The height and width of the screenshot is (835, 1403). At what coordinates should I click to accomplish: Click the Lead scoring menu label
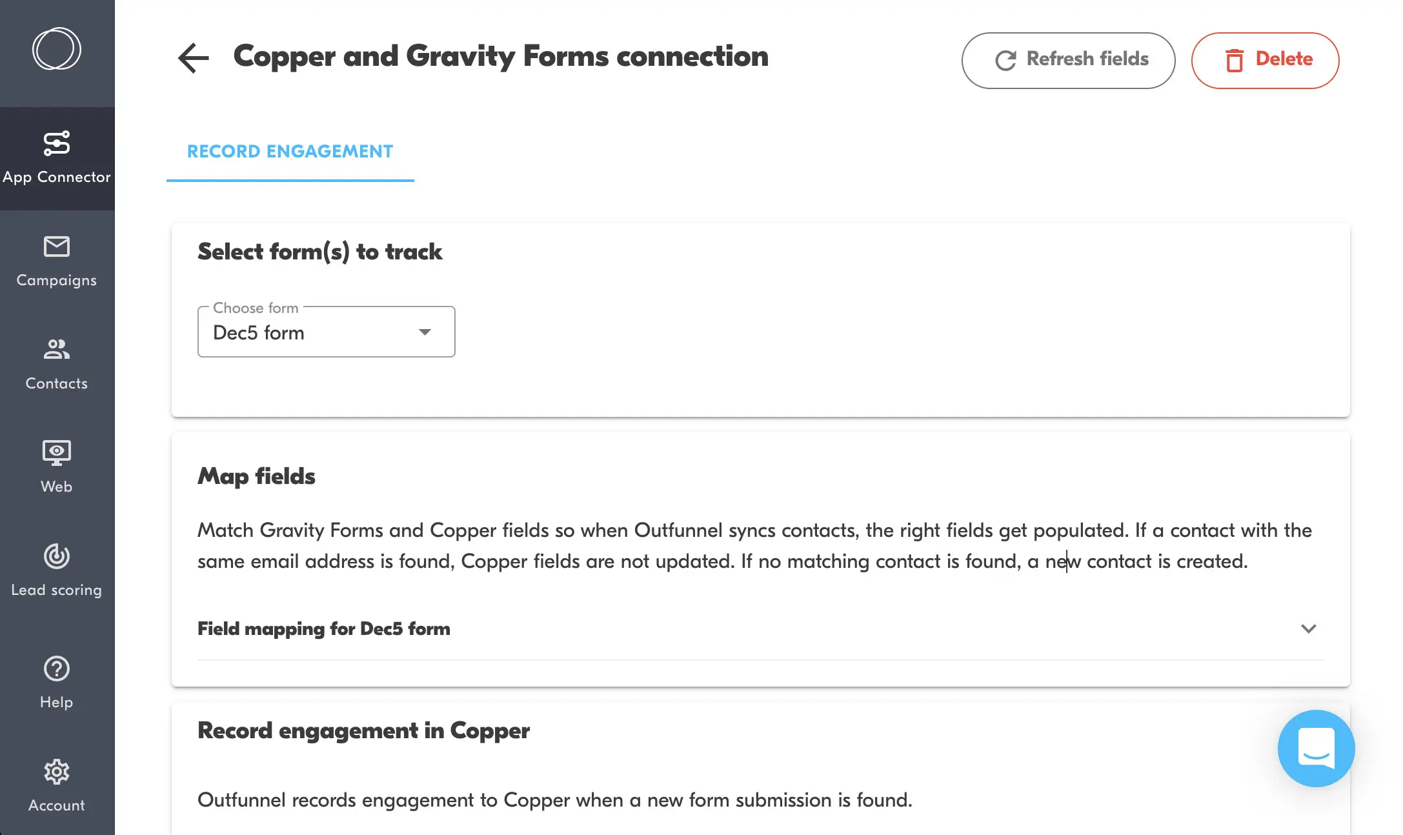(x=57, y=590)
